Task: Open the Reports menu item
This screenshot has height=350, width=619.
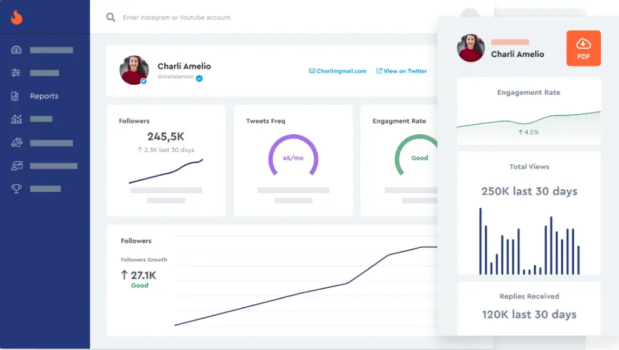Action: (x=44, y=96)
